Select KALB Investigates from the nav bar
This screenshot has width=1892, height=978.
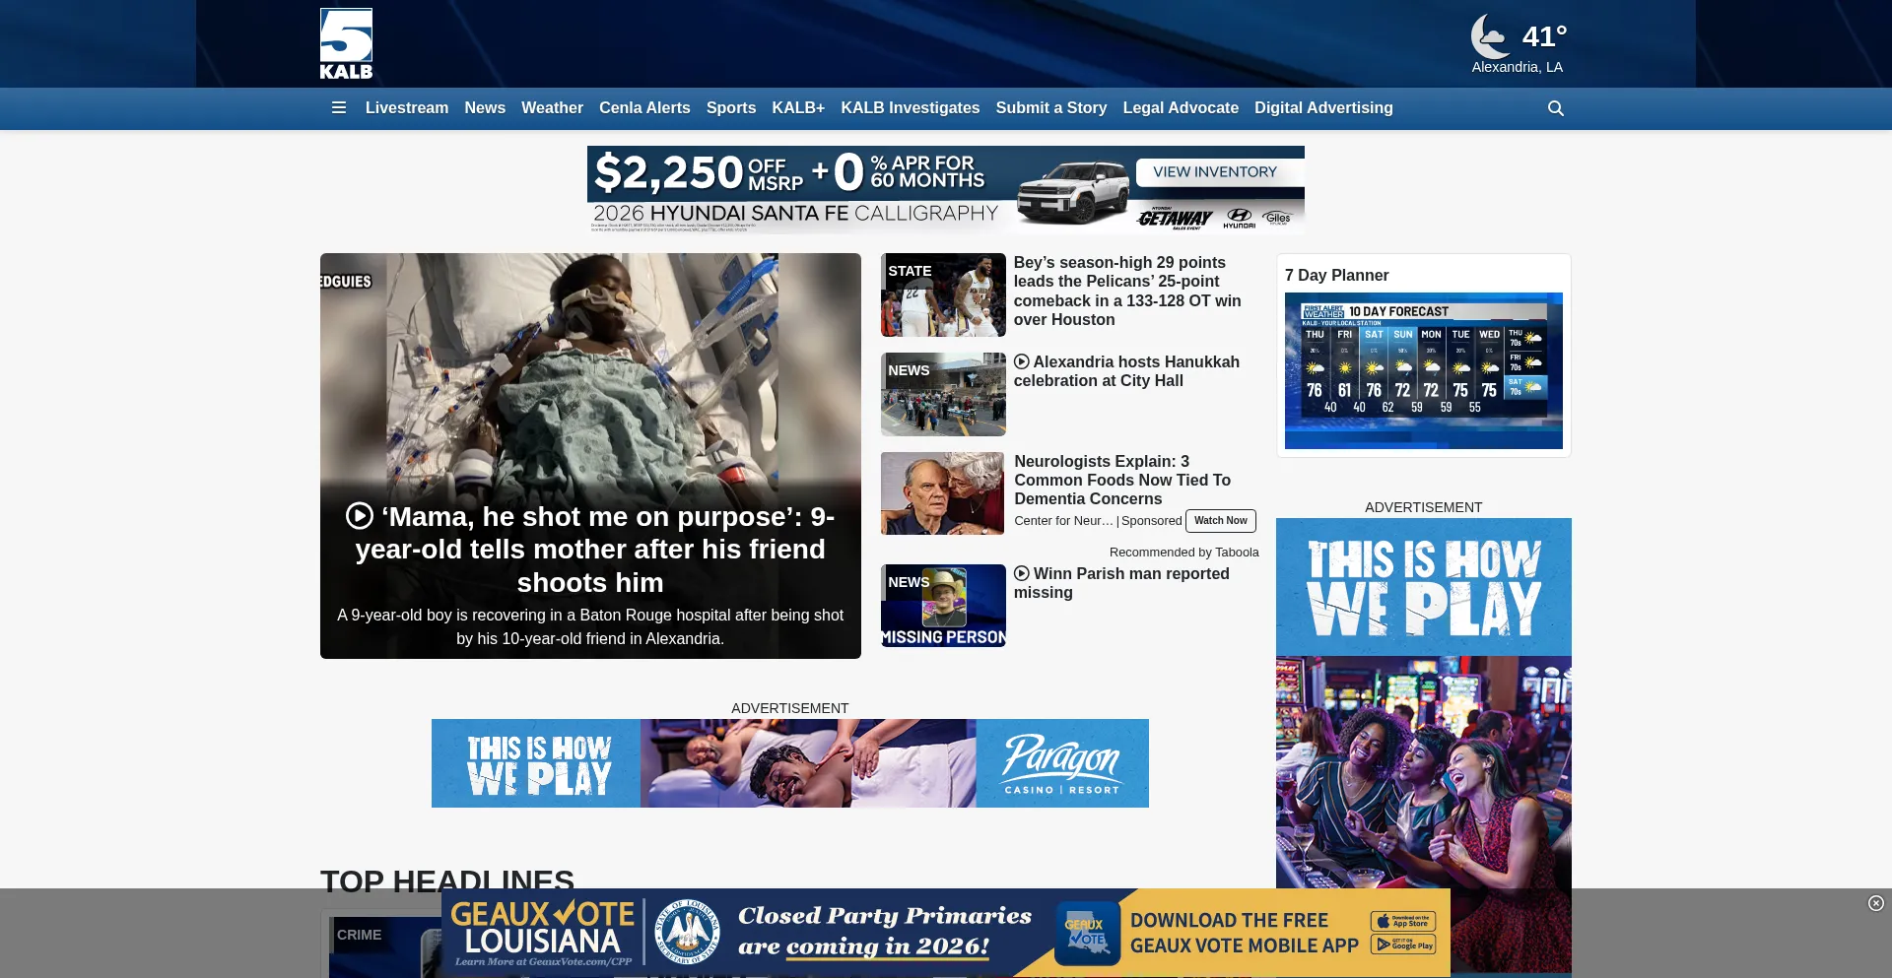point(910,108)
